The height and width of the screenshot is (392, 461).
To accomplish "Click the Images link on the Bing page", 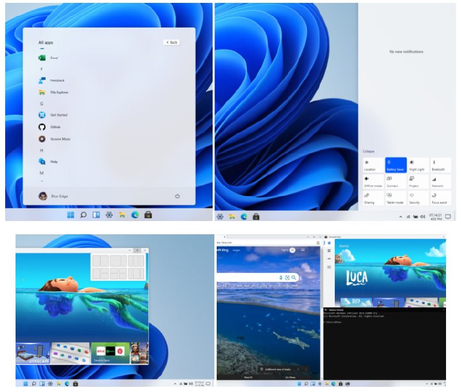I will tap(236, 250).
